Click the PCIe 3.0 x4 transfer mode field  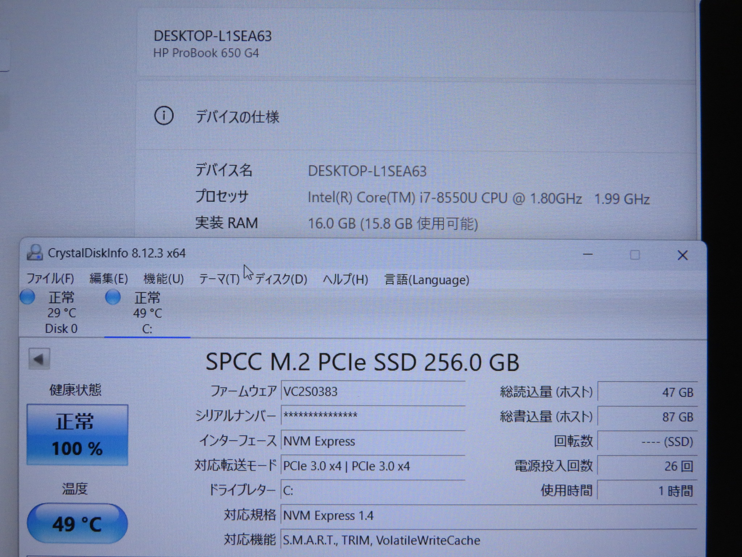[373, 466]
